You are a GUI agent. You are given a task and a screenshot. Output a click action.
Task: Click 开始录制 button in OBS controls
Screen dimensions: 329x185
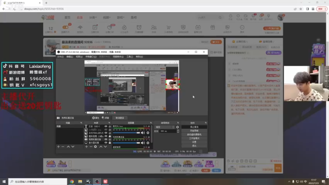pos(194,131)
